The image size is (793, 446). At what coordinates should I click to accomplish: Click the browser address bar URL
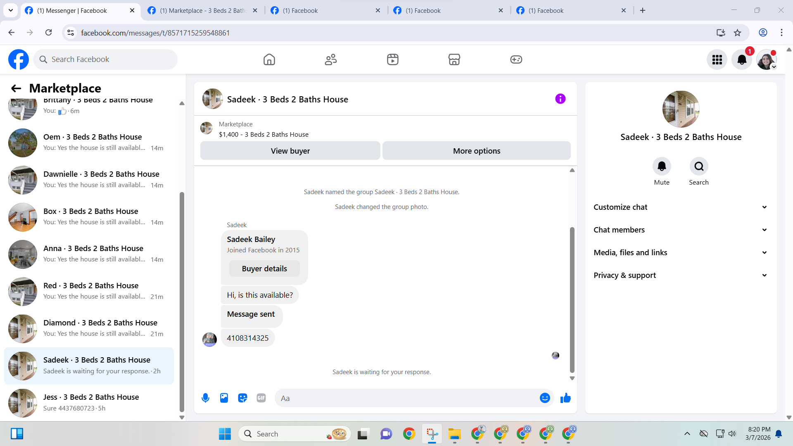[155, 33]
